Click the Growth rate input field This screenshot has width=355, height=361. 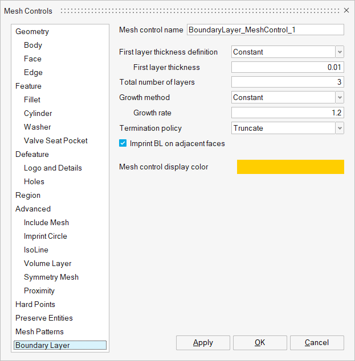click(x=287, y=113)
